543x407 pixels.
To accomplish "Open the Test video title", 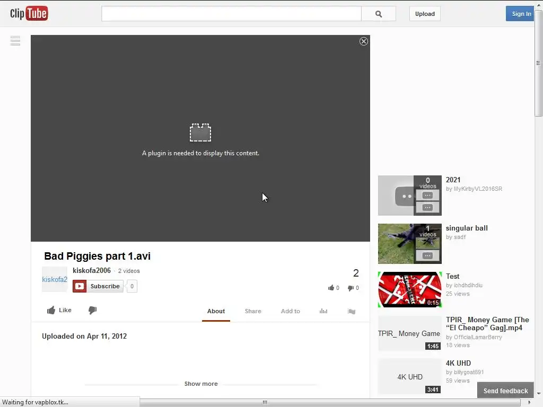I will pyautogui.click(x=453, y=276).
